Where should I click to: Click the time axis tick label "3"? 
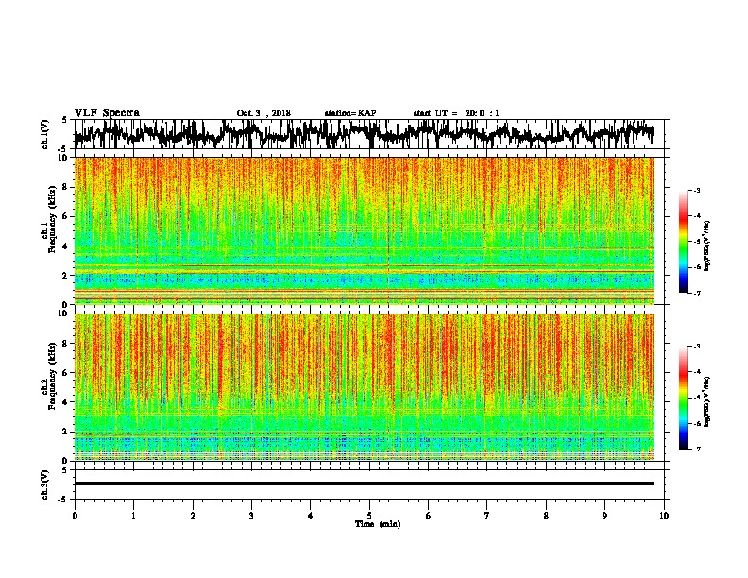pyautogui.click(x=251, y=516)
